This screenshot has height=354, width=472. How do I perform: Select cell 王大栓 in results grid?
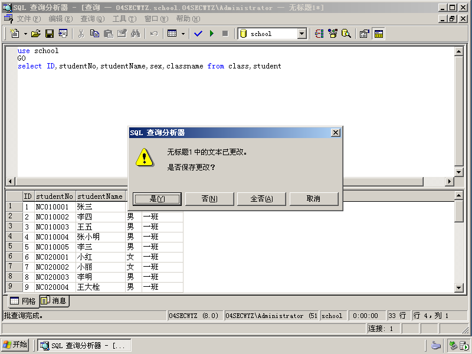point(100,287)
